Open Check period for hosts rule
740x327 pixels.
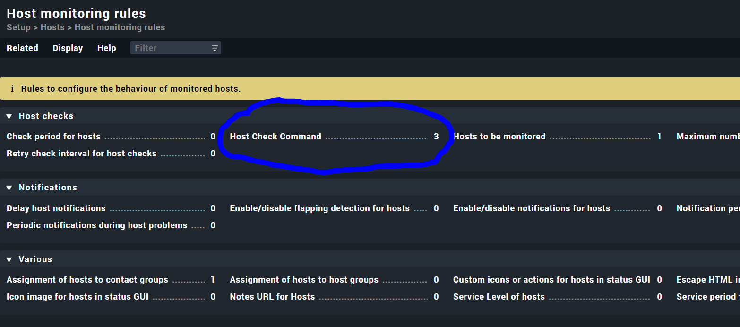[x=53, y=137]
